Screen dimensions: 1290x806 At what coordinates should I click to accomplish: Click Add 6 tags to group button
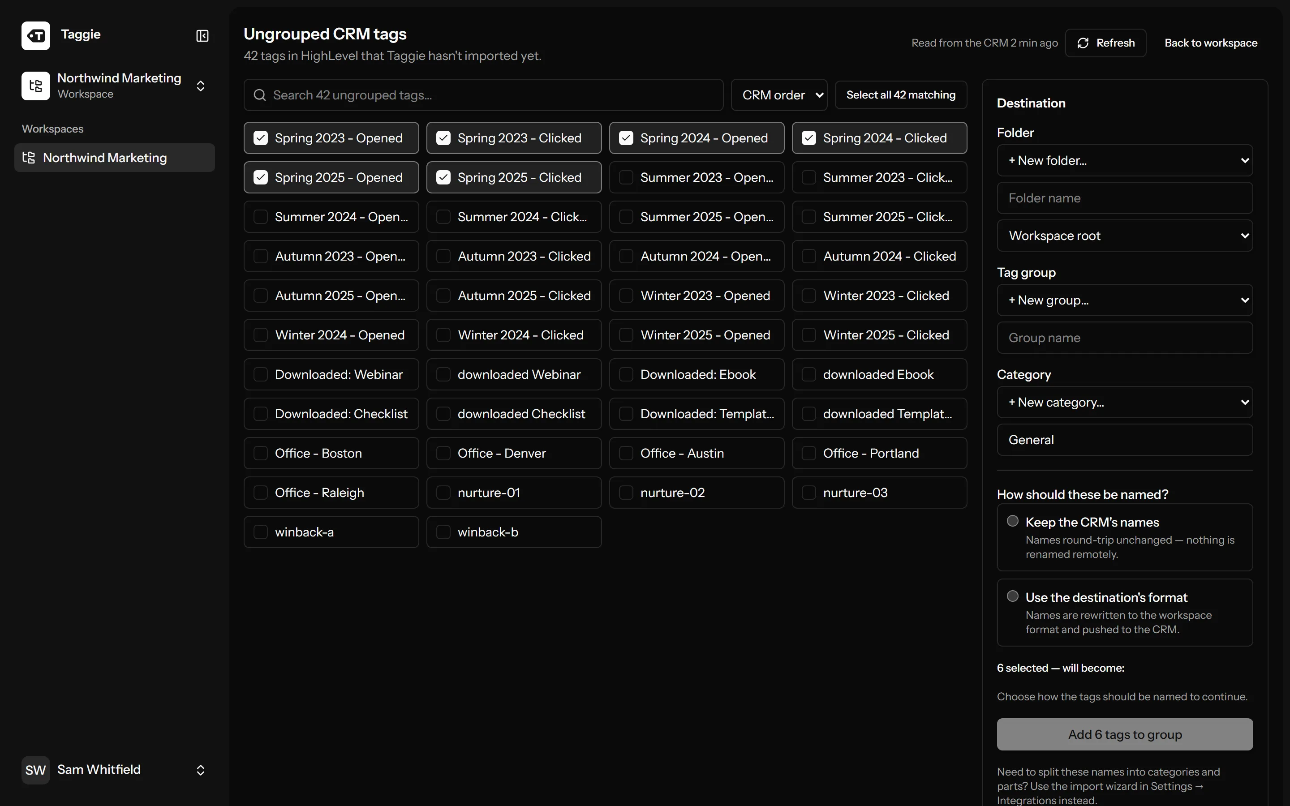click(x=1125, y=734)
